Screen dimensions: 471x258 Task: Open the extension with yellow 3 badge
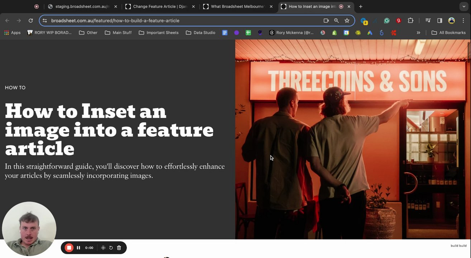(364, 21)
